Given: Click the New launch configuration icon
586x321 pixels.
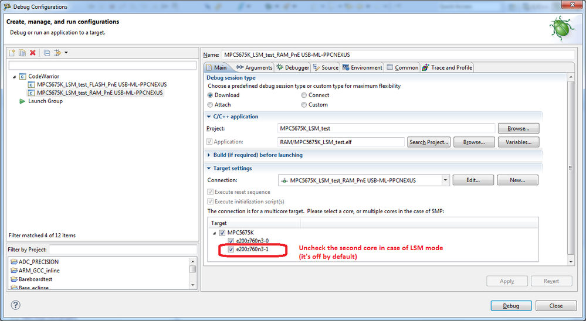Looking at the screenshot, I should [x=12, y=53].
